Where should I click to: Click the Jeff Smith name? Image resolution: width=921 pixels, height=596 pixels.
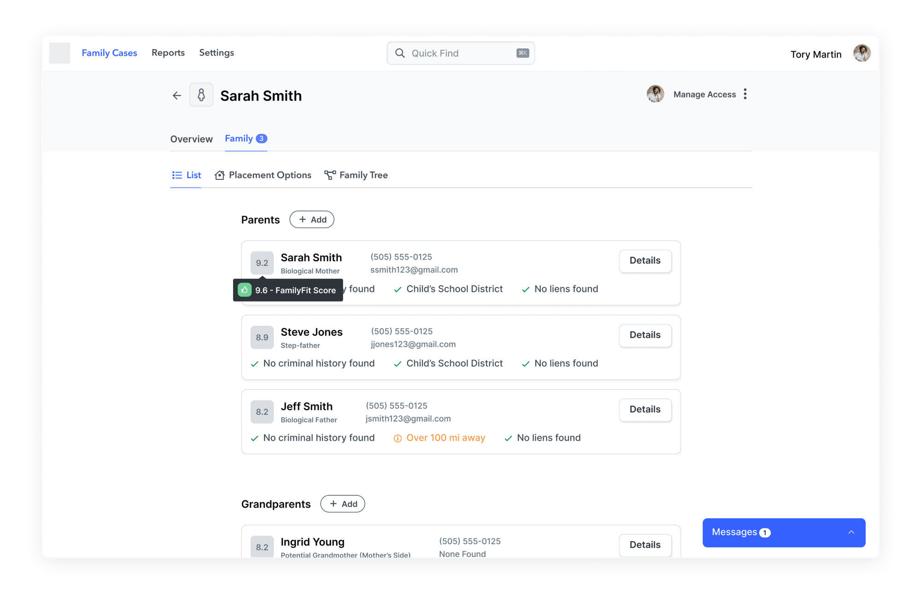[x=307, y=407]
